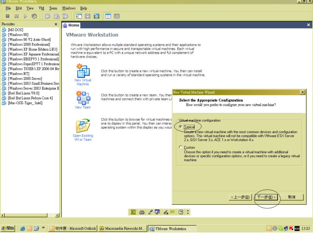313x234 pixels.
Task: Click the VMware Workstation taskbar button
Action: click(x=172, y=229)
